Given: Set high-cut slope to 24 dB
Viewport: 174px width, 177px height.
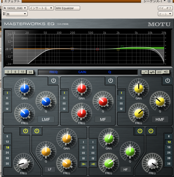Looking at the screenshot, I should click(x=169, y=153).
